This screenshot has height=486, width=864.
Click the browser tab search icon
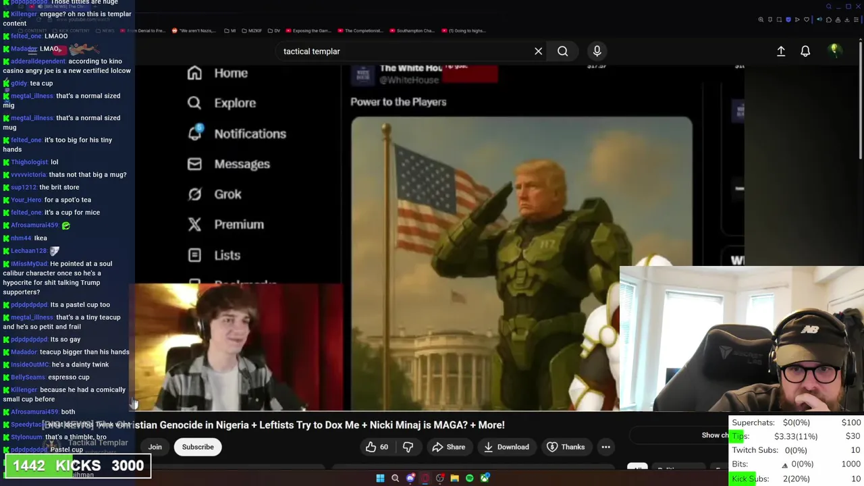[x=829, y=7]
